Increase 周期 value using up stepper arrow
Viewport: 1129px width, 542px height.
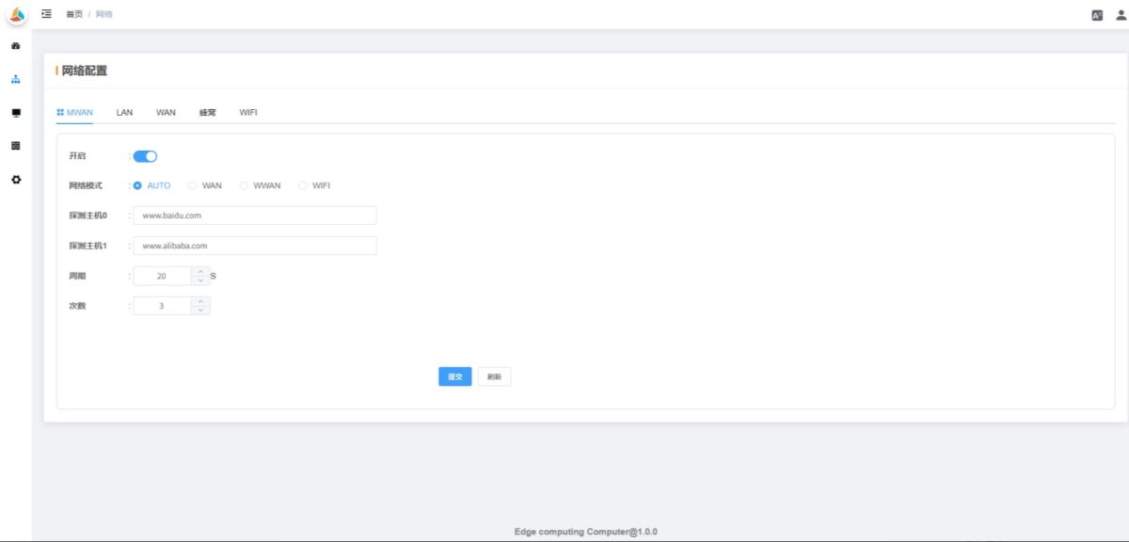coord(199,271)
